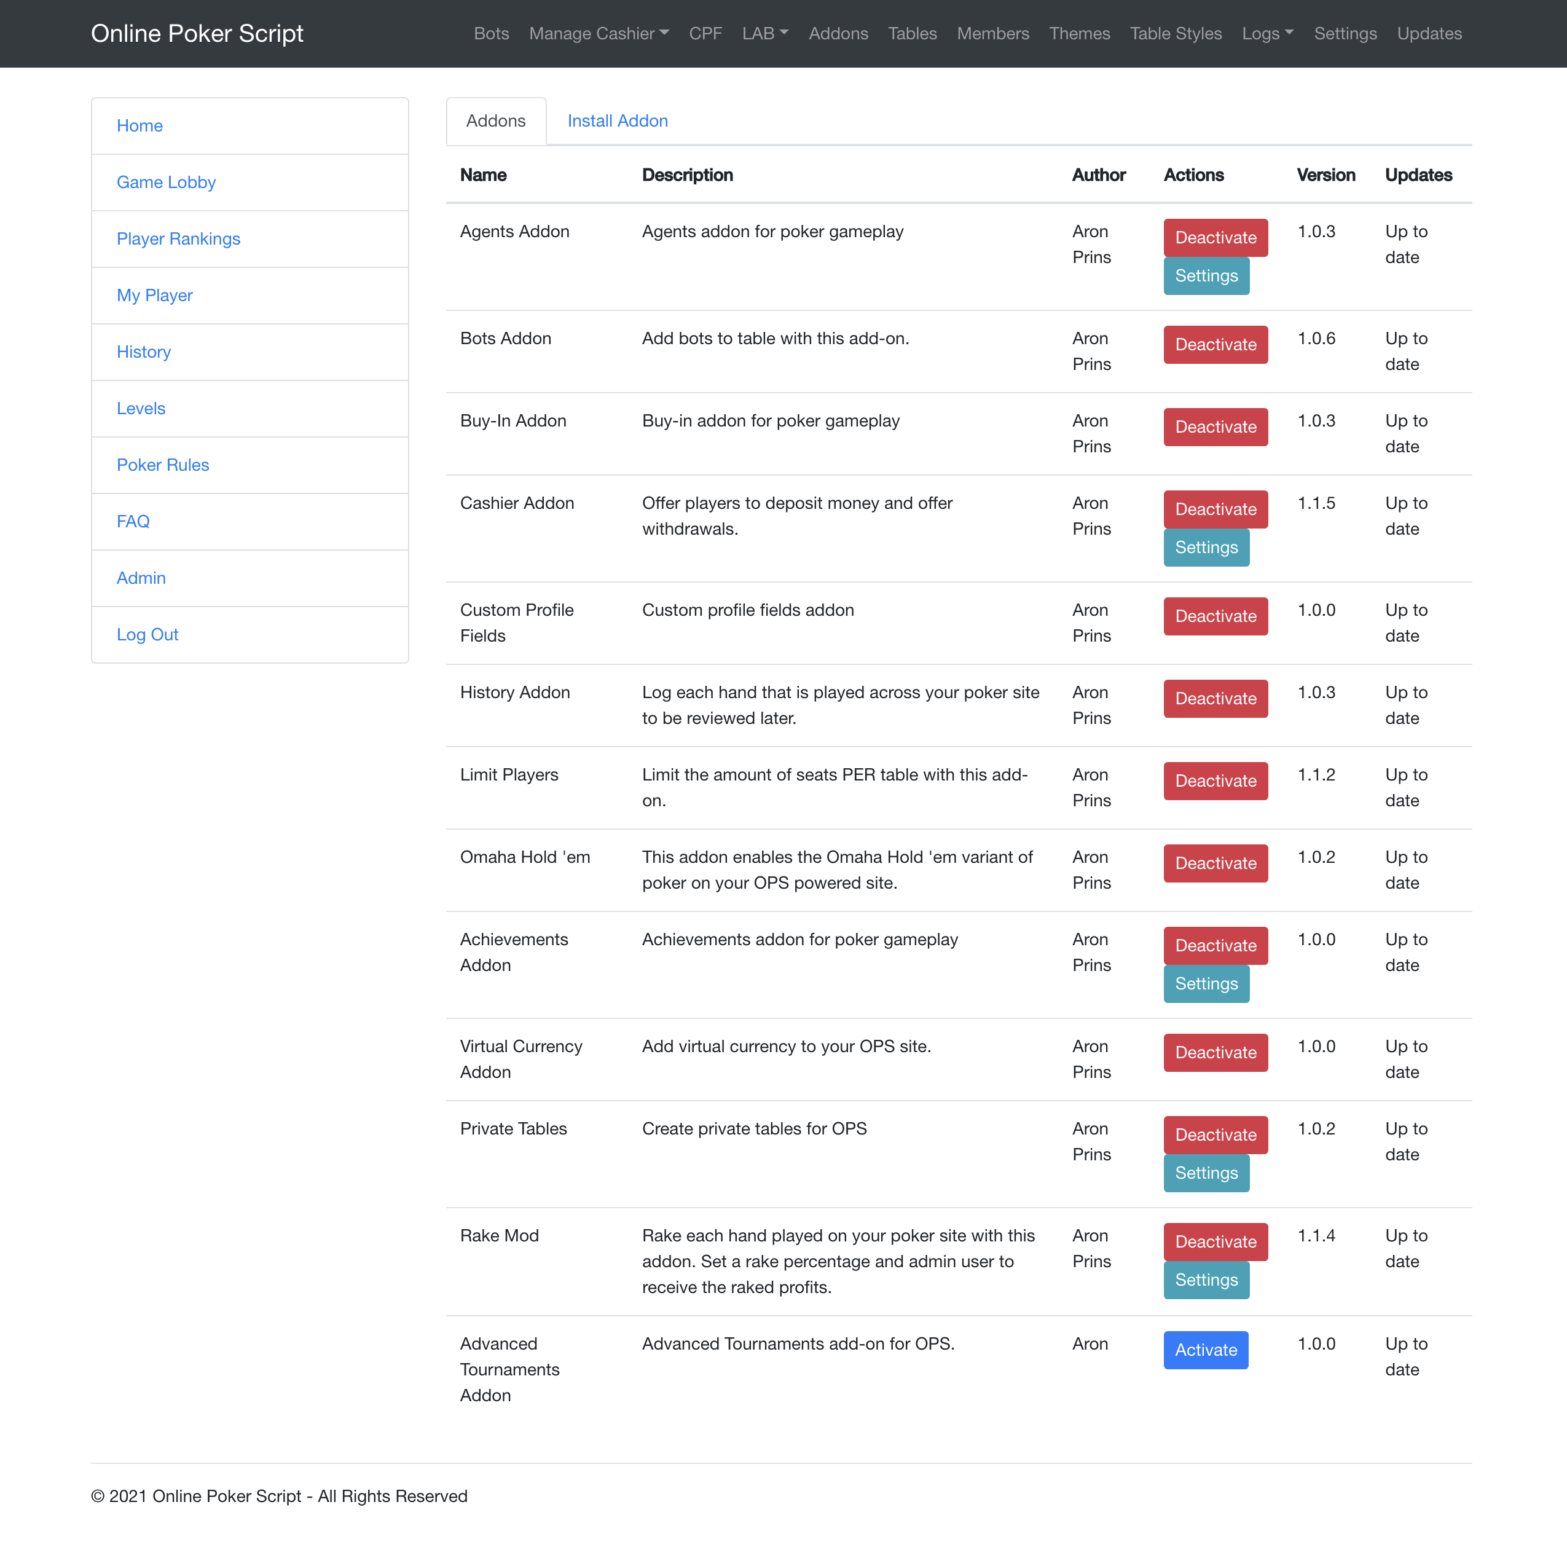Image resolution: width=1567 pixels, height=1561 pixels.
Task: Open Settings for the Agents Addon
Action: [x=1206, y=276]
